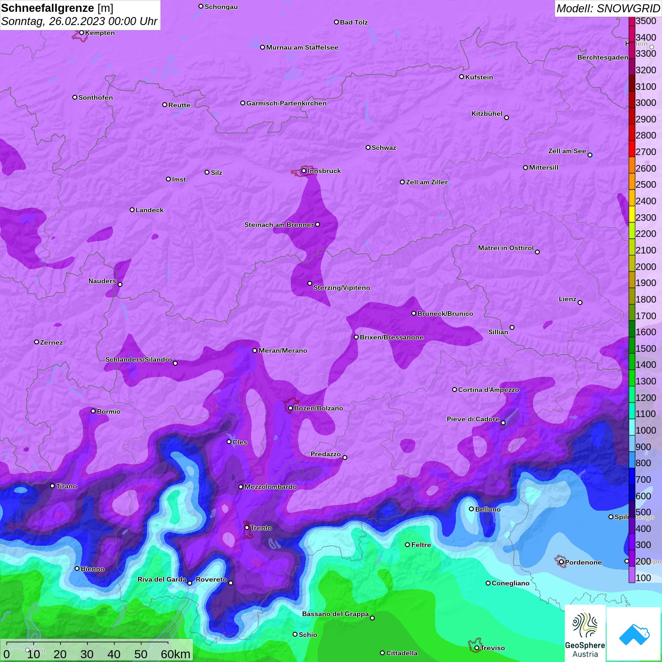Click the GeoSphere Austria logo

[x=585, y=634]
